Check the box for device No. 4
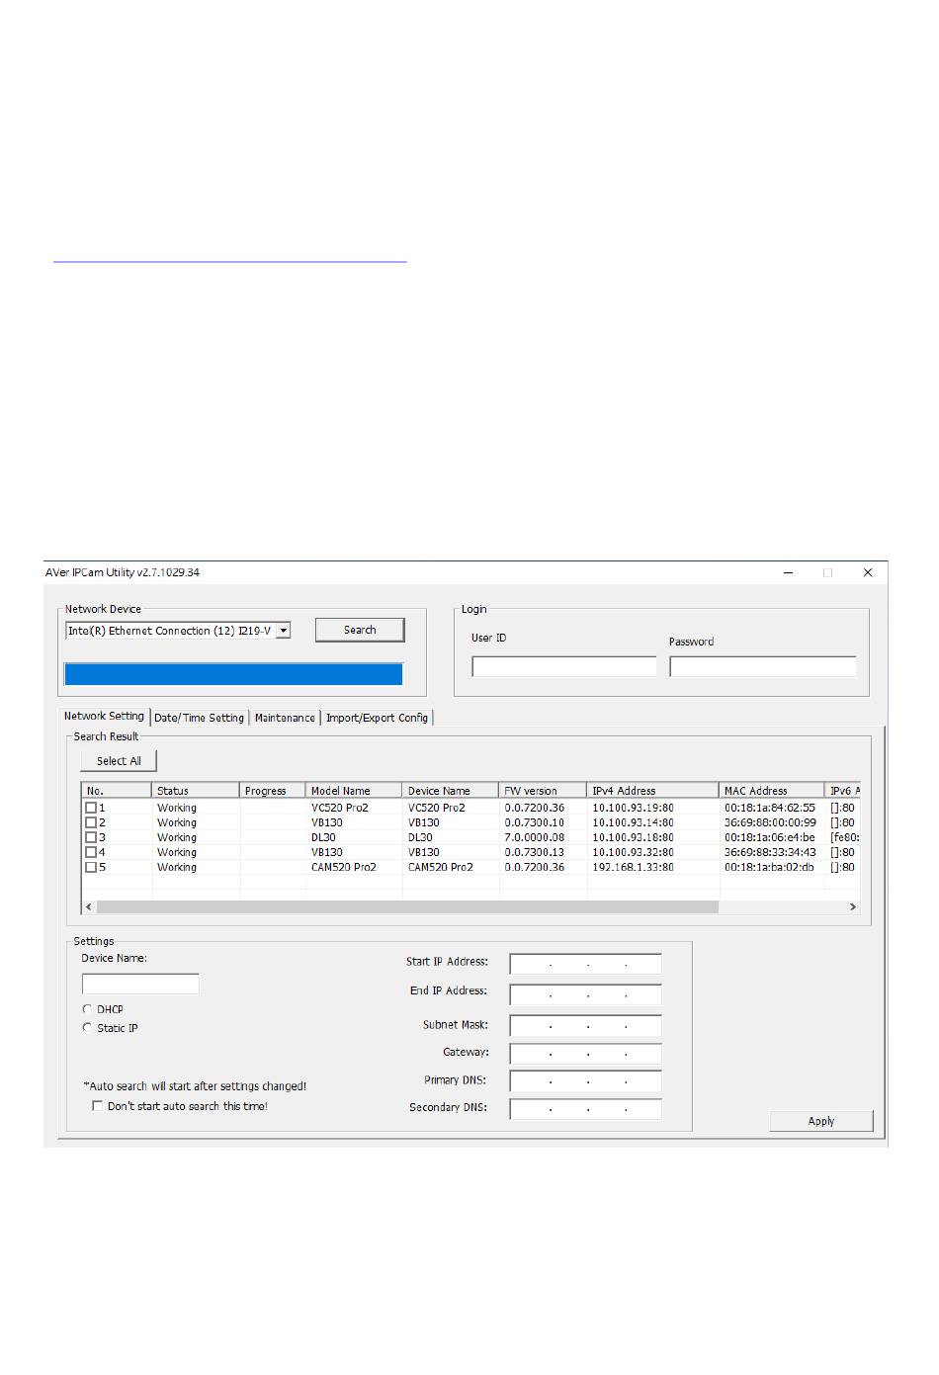Image resolution: width=939 pixels, height=1375 pixels. [x=91, y=852]
